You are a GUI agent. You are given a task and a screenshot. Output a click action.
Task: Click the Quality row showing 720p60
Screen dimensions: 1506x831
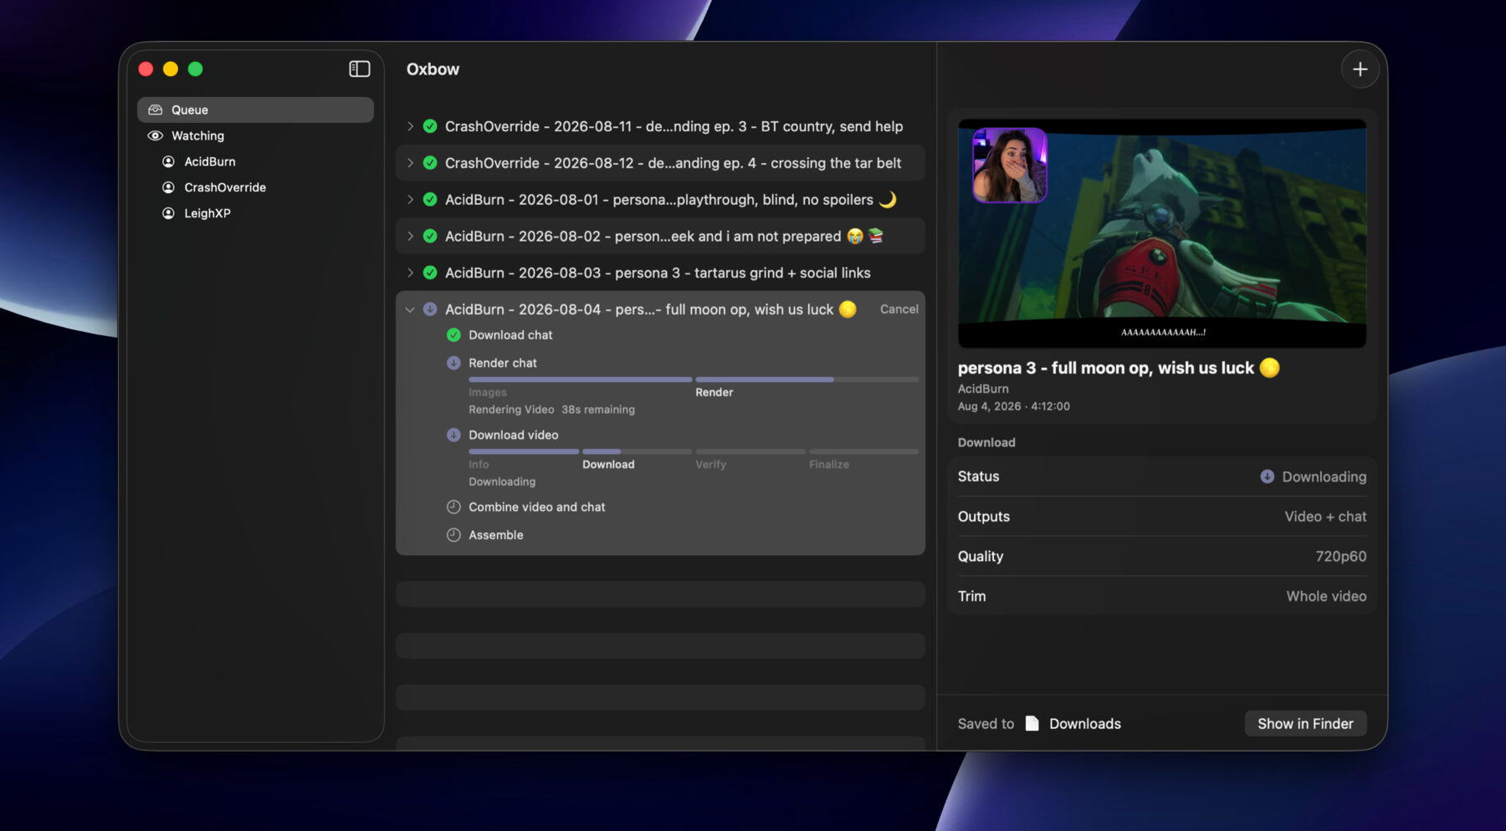(x=1161, y=556)
